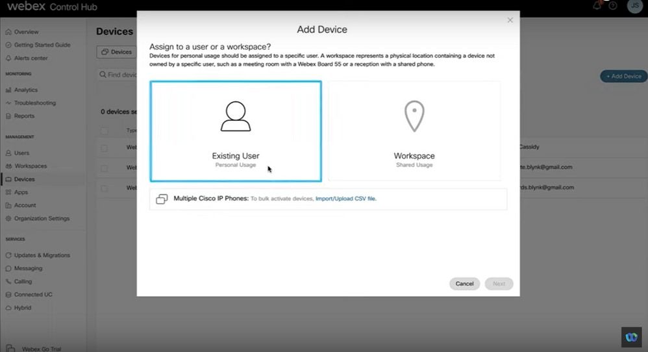Check the third device row checkbox

[x=105, y=188]
